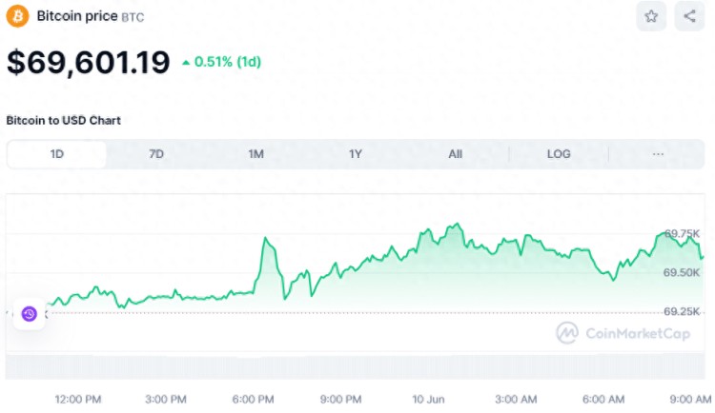
Task: Click the $69,601.19 price value
Action: 89,63
